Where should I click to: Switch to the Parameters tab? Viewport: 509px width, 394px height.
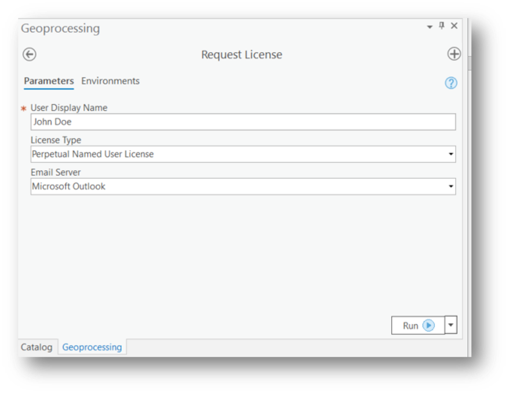click(49, 81)
